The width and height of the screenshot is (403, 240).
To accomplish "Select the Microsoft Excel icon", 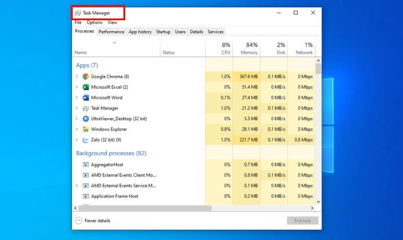I will (x=85, y=87).
